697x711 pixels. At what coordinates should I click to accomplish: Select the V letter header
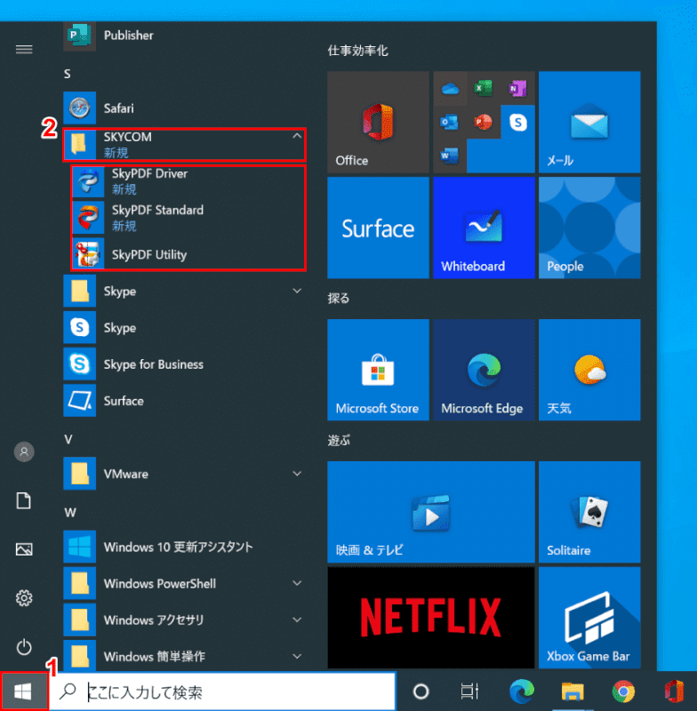68,439
